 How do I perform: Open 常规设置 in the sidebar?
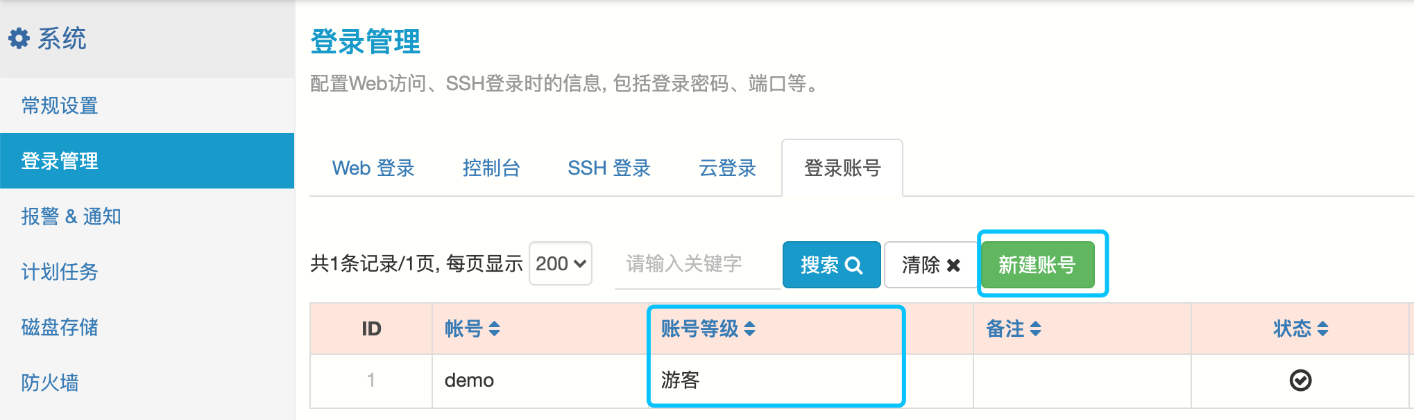point(60,105)
